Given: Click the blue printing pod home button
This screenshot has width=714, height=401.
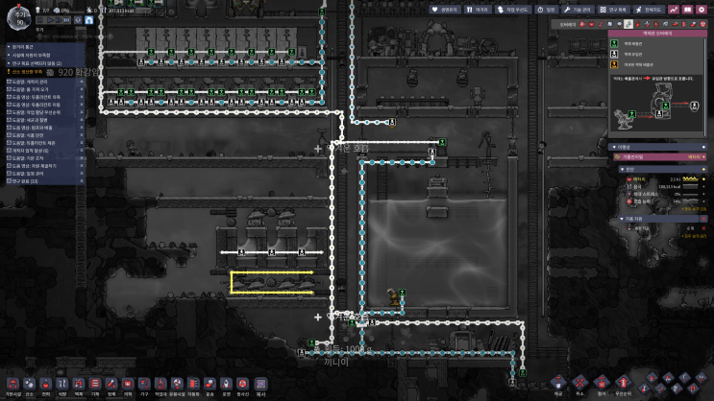Looking at the screenshot, I should click(88, 20).
